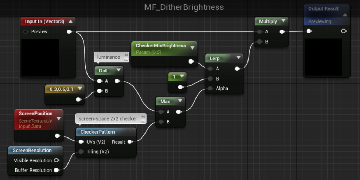Click the screen-space 2x2 checker comment pin icon
The image size is (360, 180).
pos(143,117)
